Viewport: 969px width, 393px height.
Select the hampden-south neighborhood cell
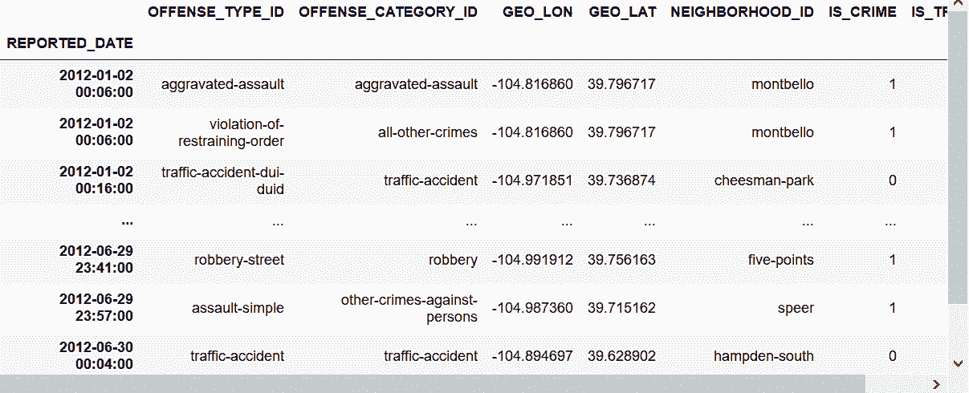click(763, 356)
